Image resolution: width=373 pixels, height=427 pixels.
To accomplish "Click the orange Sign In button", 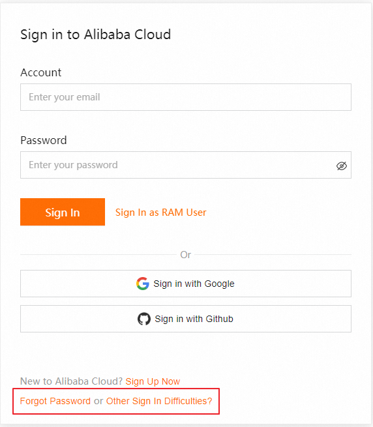I will [x=63, y=212].
